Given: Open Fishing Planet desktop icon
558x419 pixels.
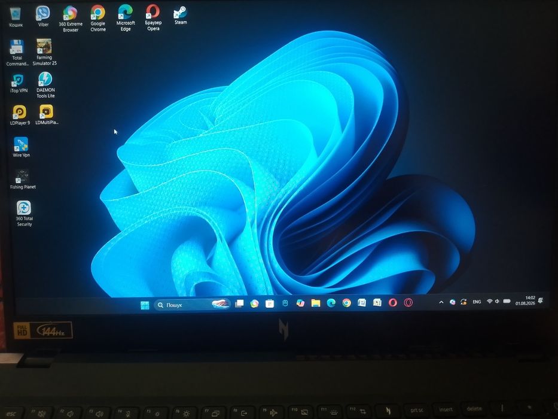Looking at the screenshot, I should (23, 179).
